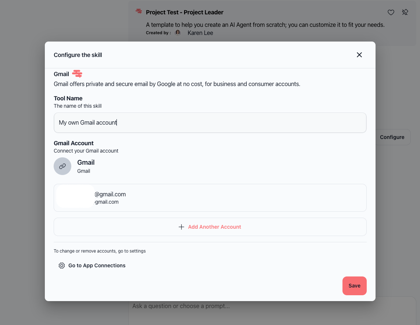Image resolution: width=420 pixels, height=325 pixels.
Task: Focus the Tool Name text field
Action: (210, 123)
